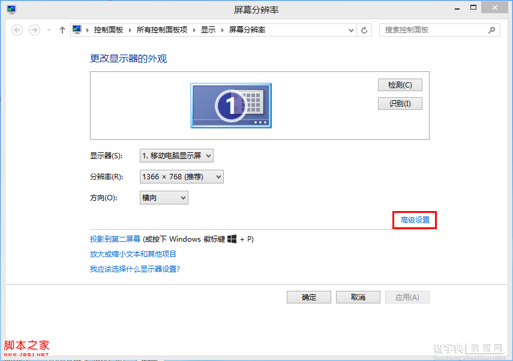
Task: Click the 检测(C) button
Action: click(400, 85)
